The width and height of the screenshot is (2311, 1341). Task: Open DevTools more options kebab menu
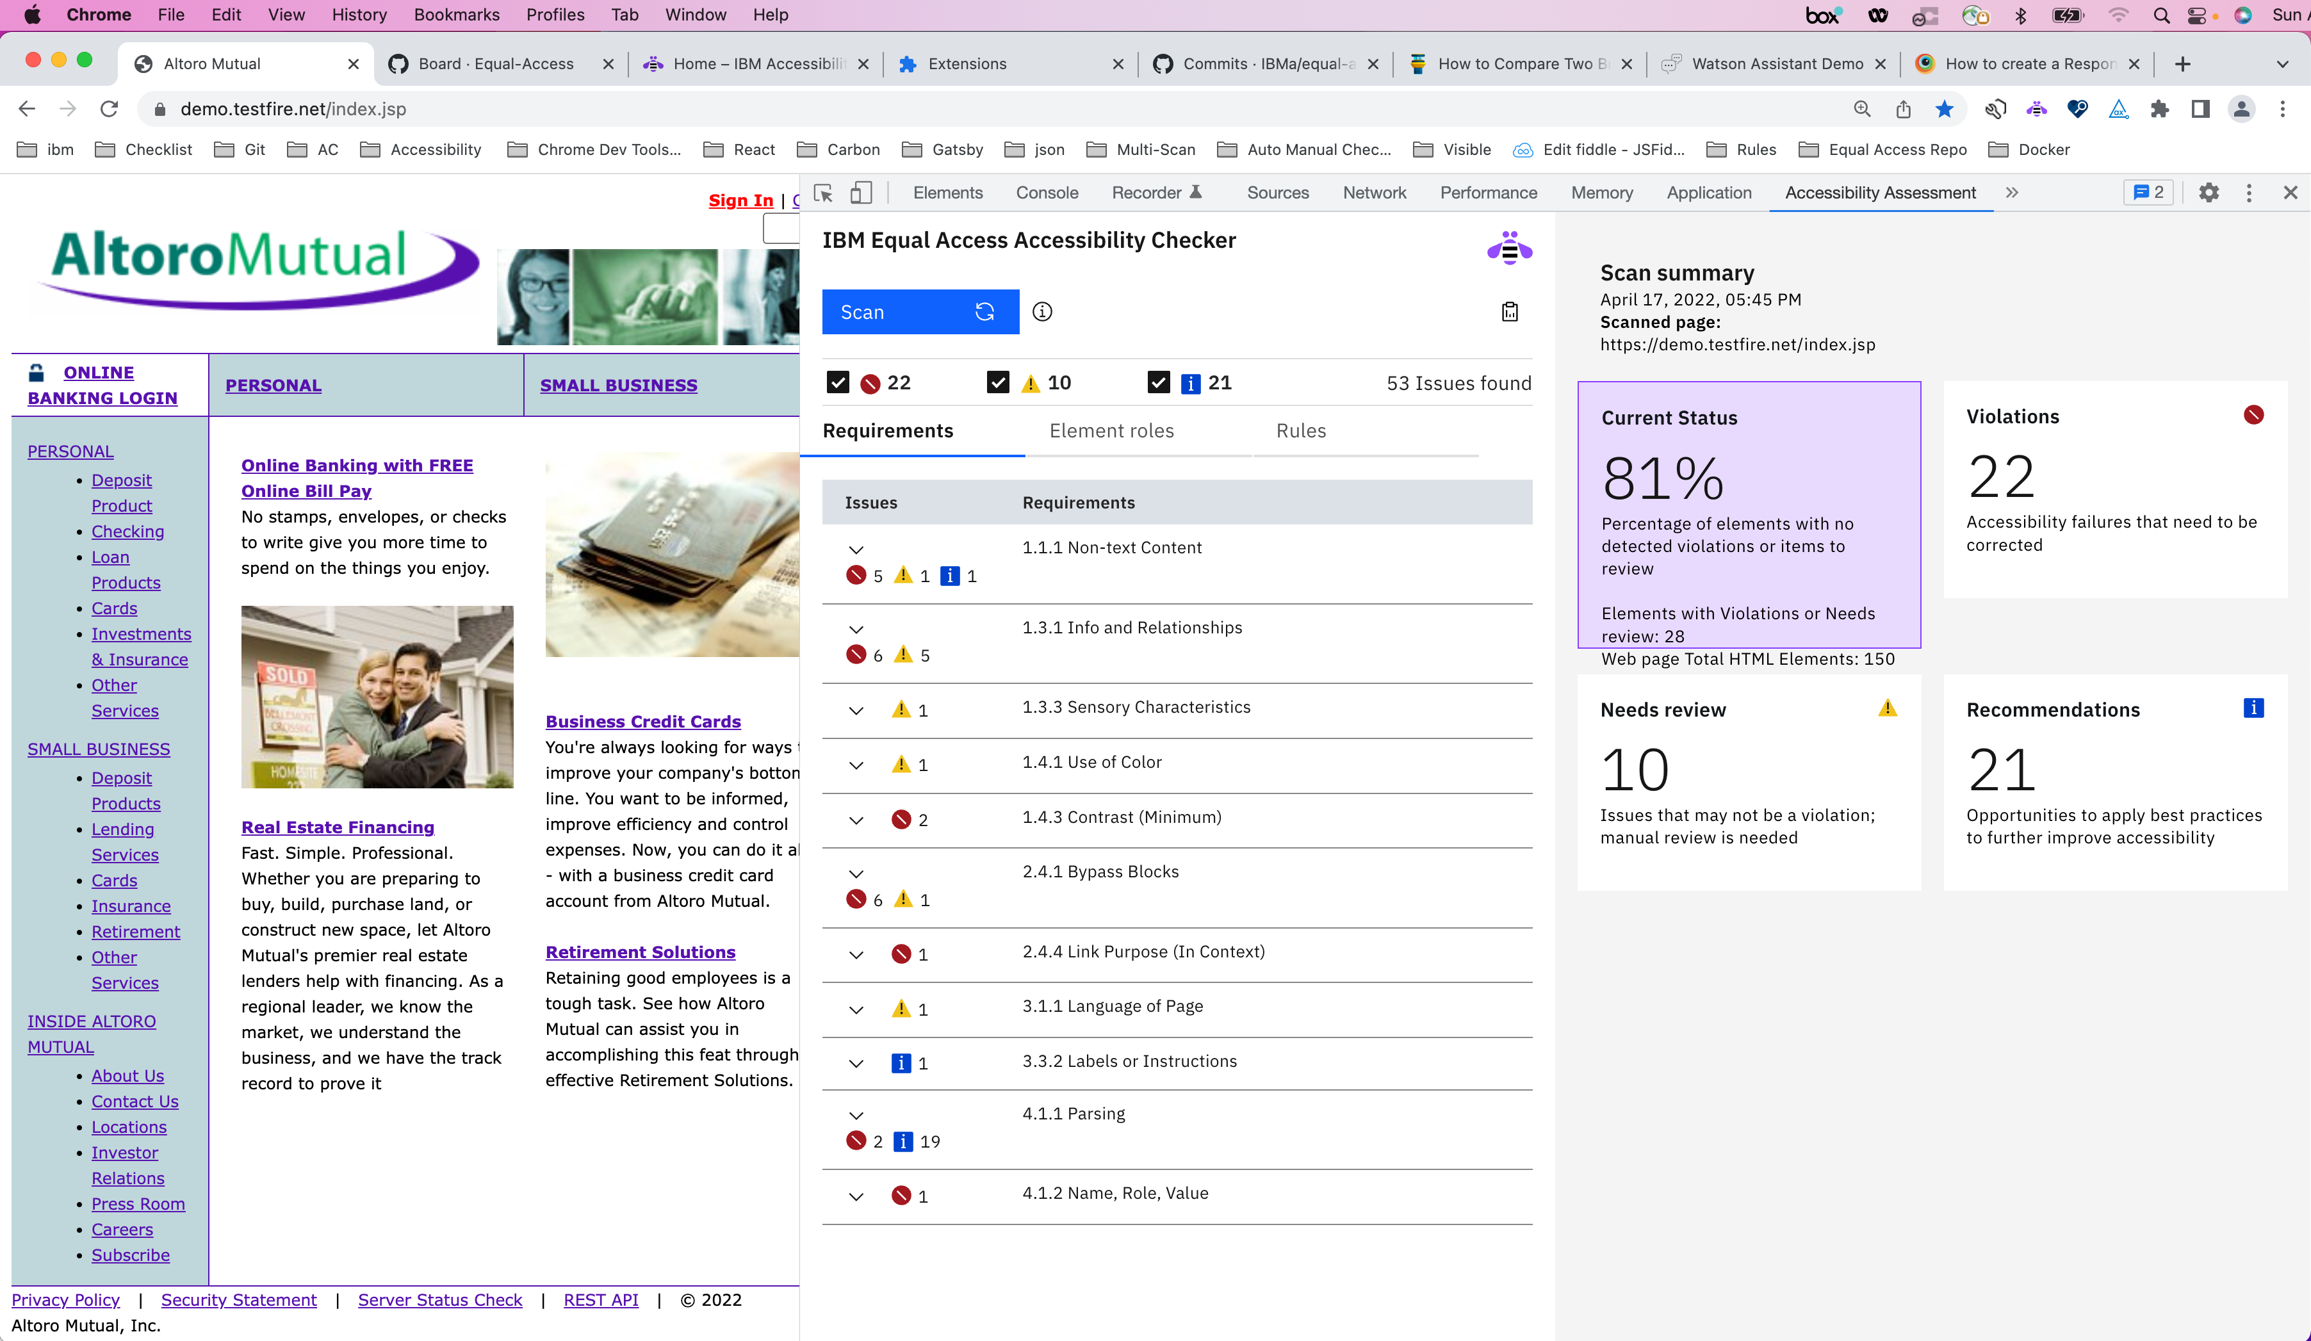[2248, 193]
